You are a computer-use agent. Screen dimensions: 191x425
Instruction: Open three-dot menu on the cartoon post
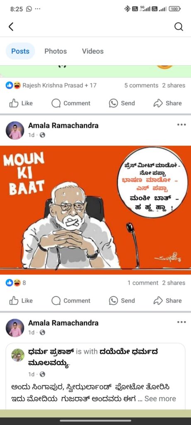click(181, 125)
